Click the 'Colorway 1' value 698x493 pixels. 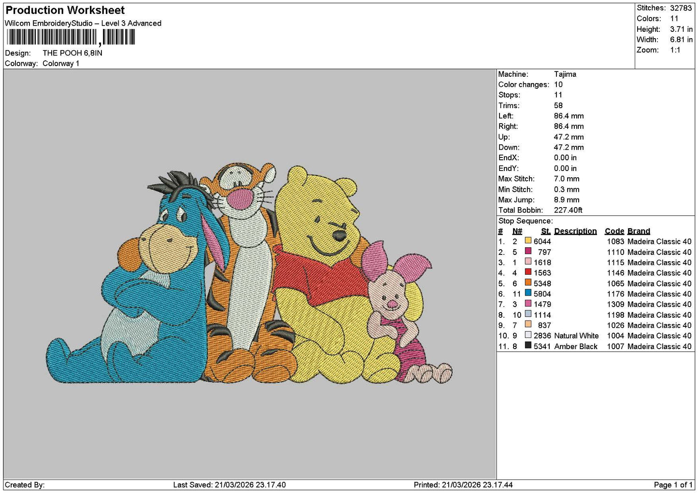(x=61, y=63)
